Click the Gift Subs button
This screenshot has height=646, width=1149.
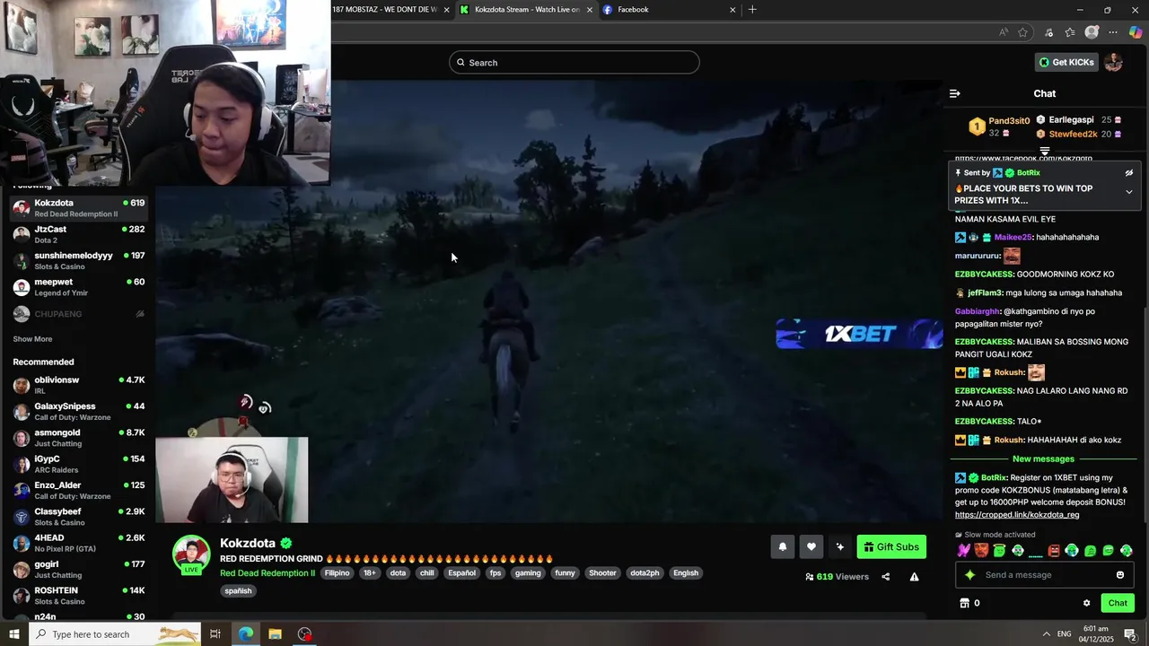pyautogui.click(x=891, y=546)
